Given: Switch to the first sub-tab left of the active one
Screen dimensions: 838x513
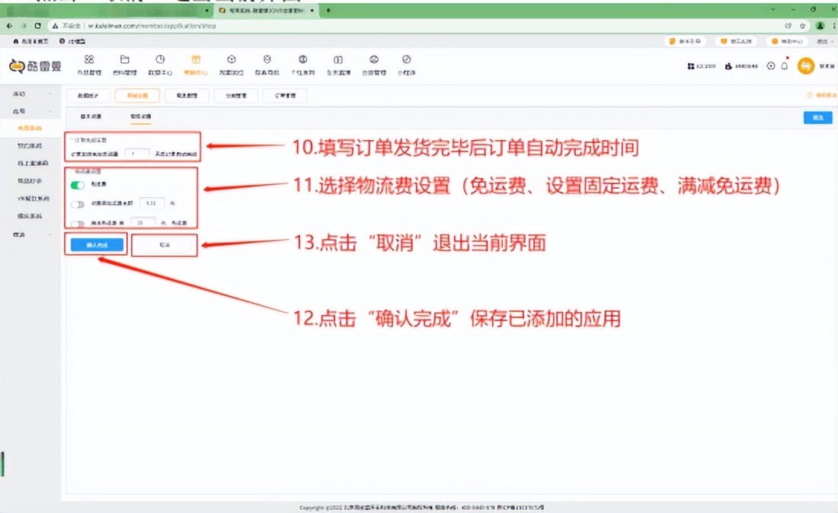Looking at the screenshot, I should [x=91, y=116].
